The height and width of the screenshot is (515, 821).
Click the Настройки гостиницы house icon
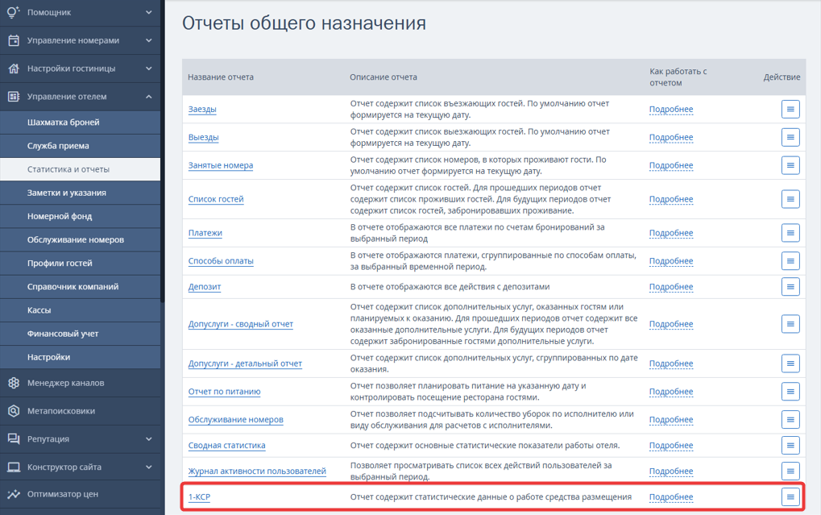14,69
